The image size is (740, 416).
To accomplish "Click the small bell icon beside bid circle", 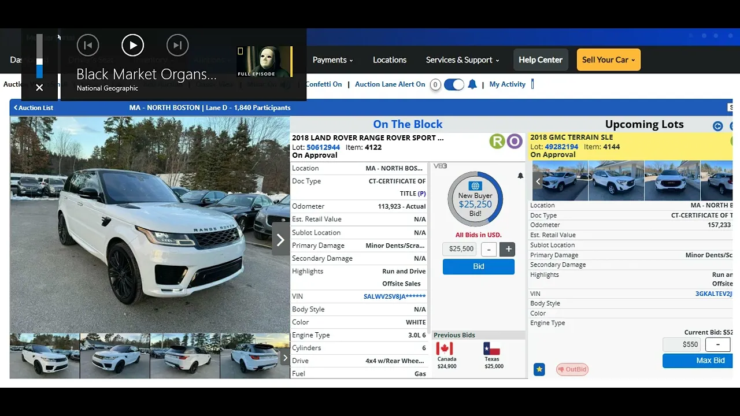I will 520,176.
